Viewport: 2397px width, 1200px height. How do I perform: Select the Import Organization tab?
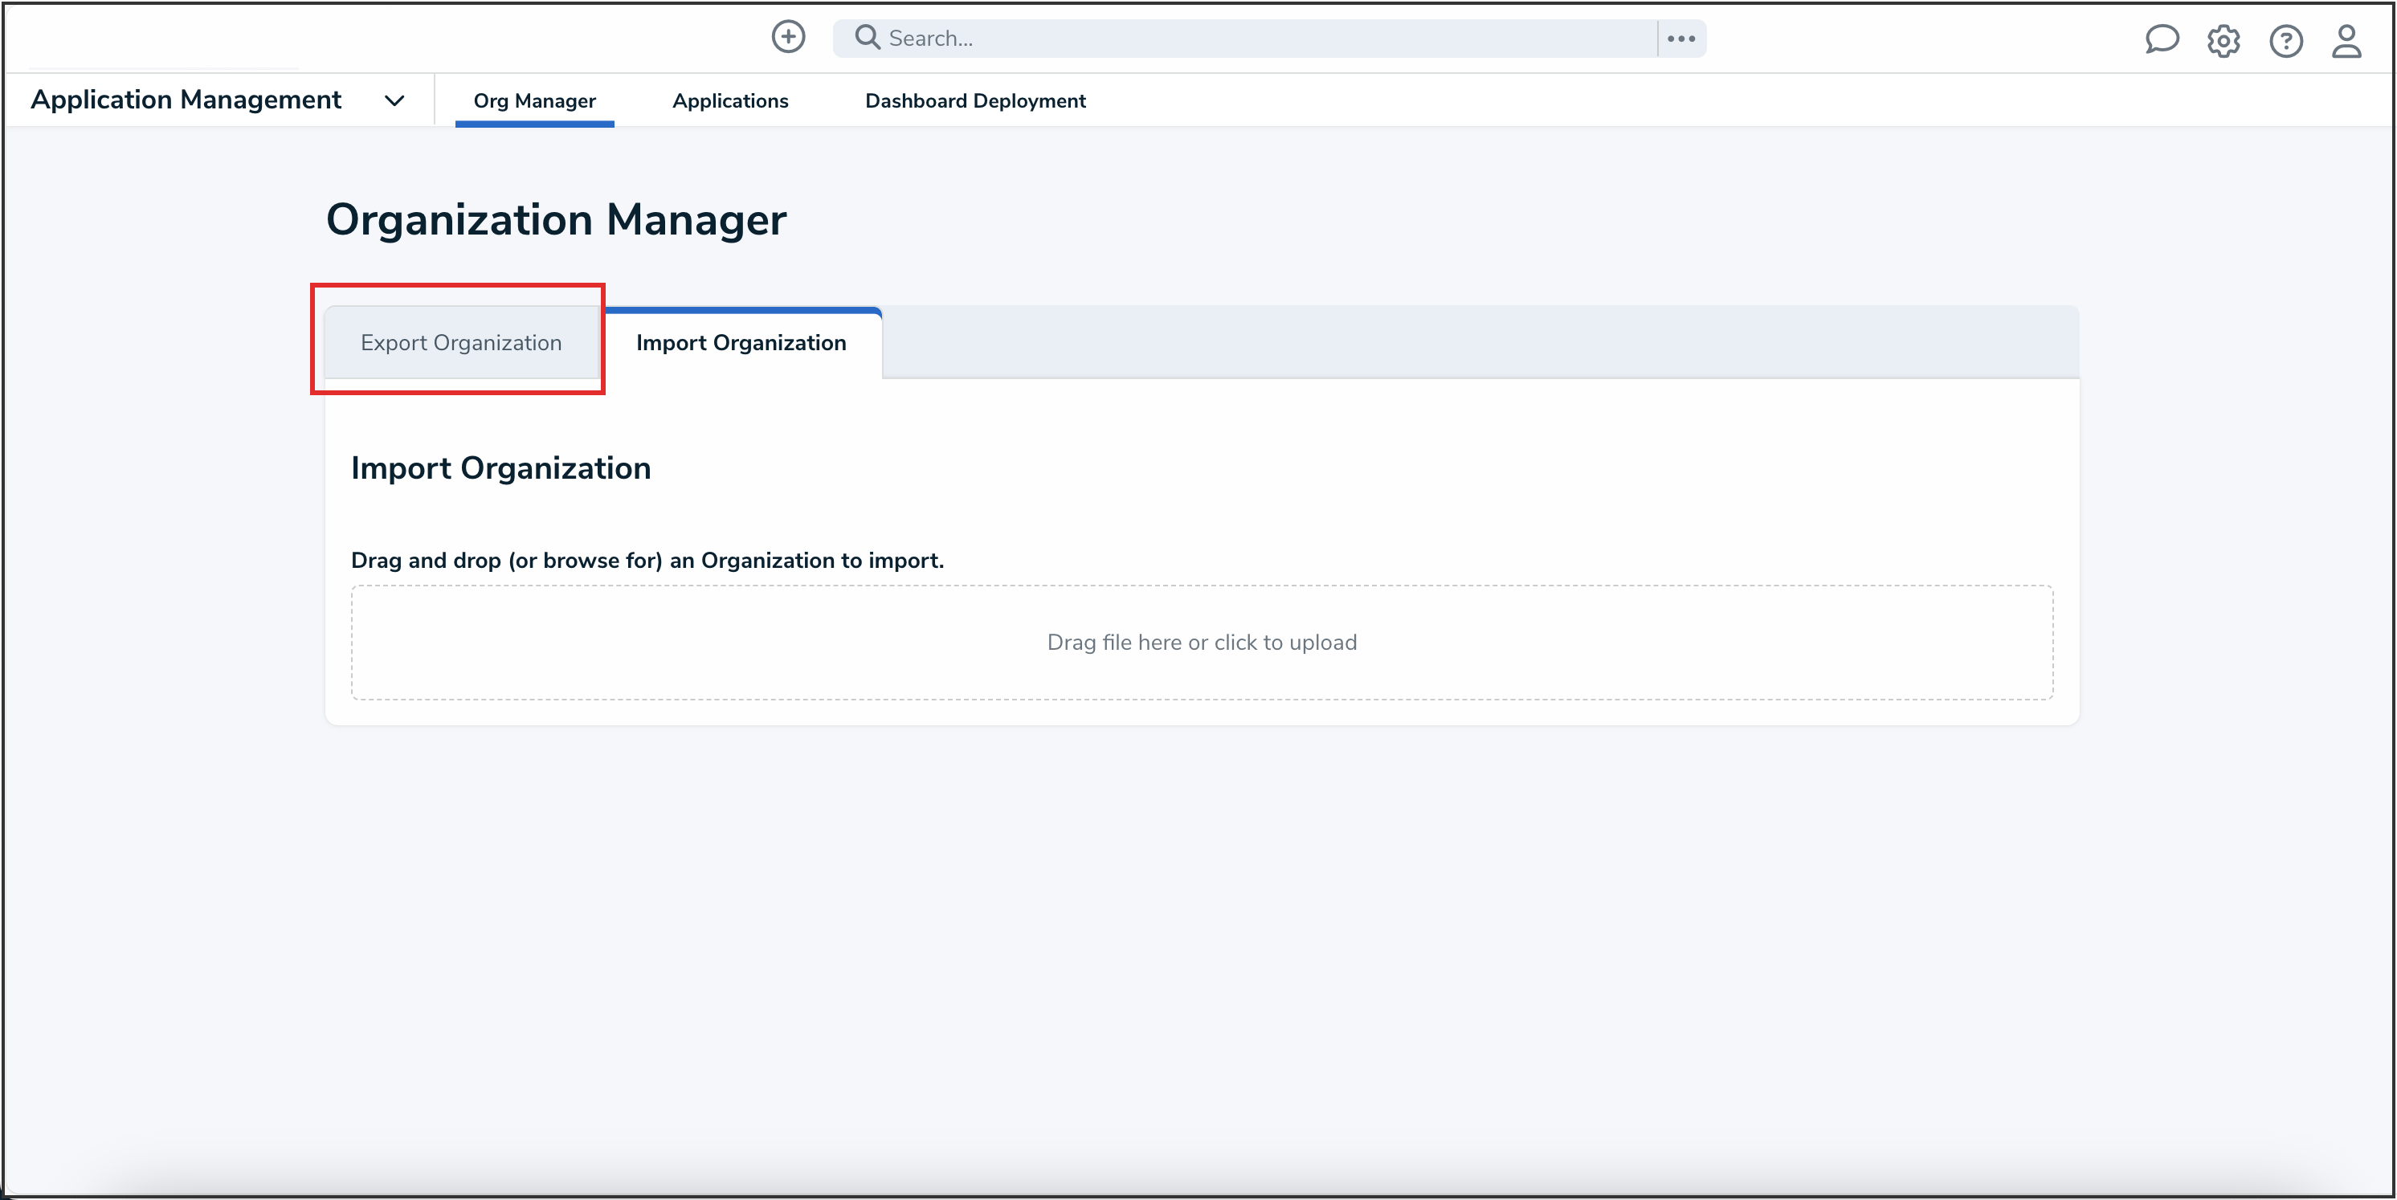tap(740, 342)
